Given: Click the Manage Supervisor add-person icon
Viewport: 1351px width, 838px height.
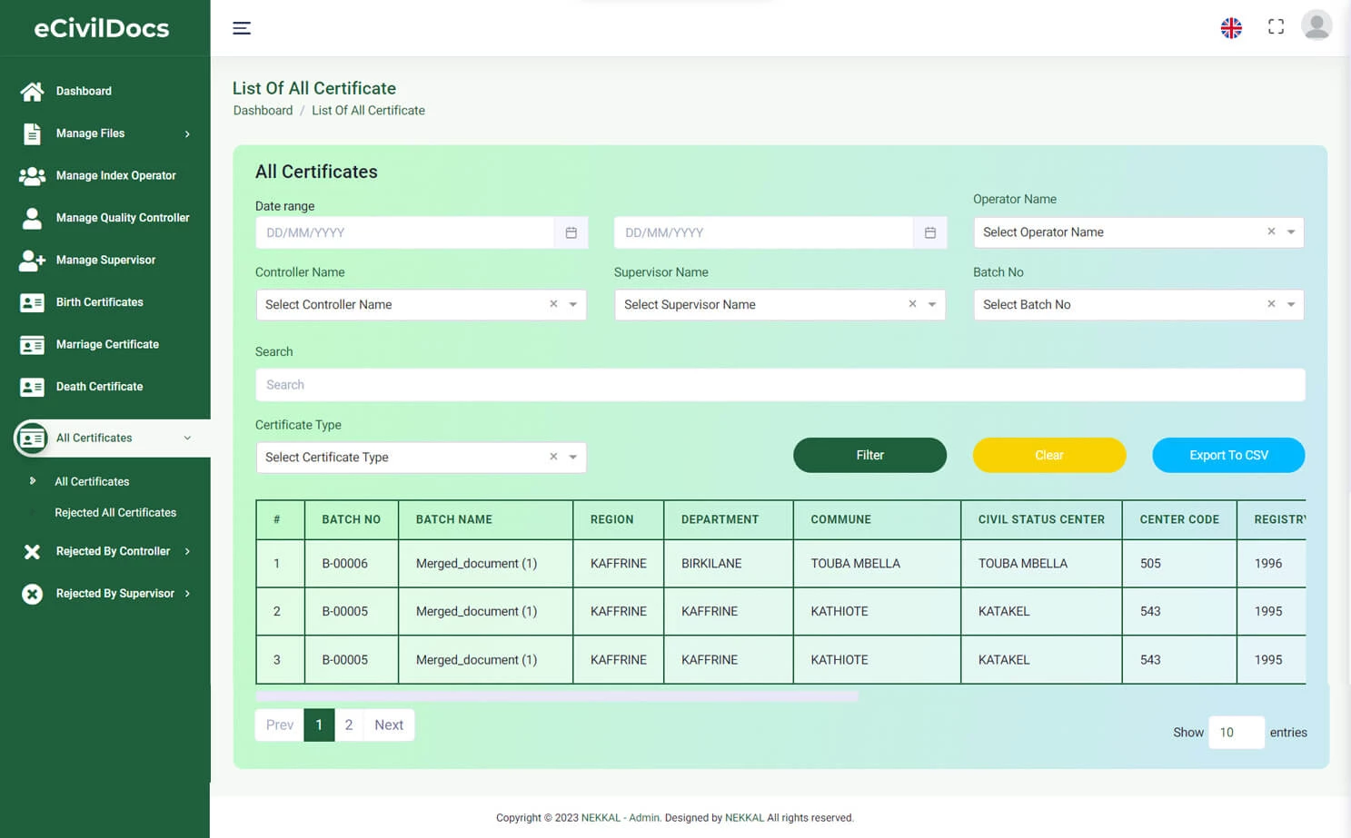Looking at the screenshot, I should [33, 261].
